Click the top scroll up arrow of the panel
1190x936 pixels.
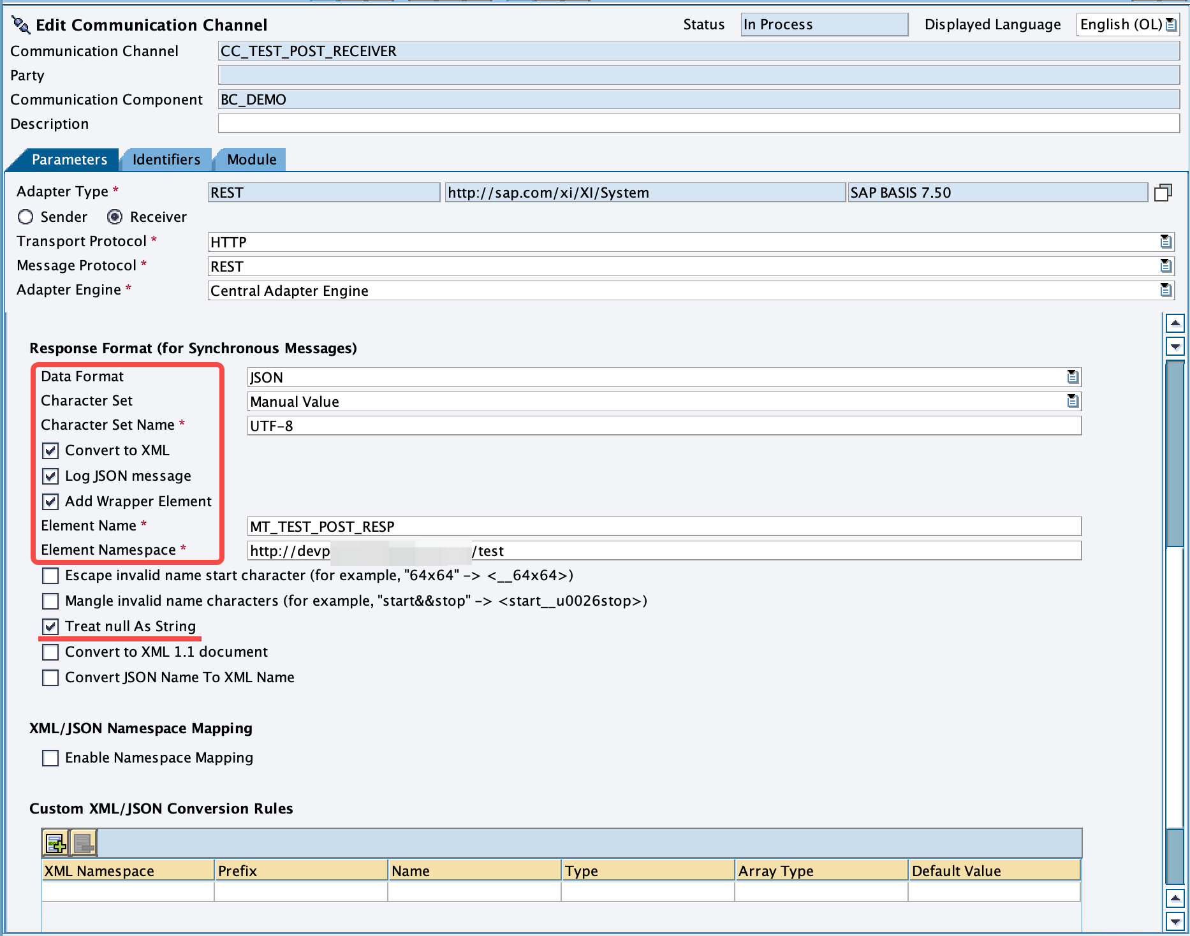tap(1175, 323)
